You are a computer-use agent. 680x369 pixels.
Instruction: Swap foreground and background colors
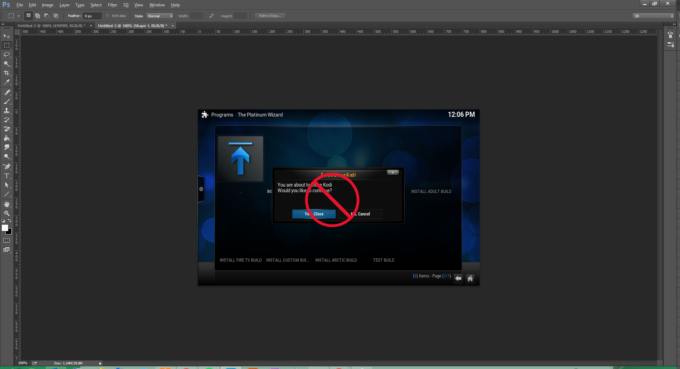(x=10, y=221)
